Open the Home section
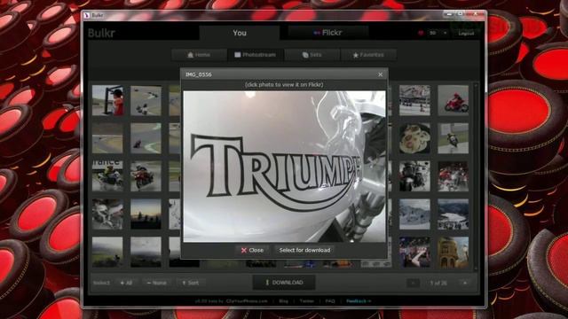Image resolution: width=568 pixels, height=319 pixels. tap(199, 55)
